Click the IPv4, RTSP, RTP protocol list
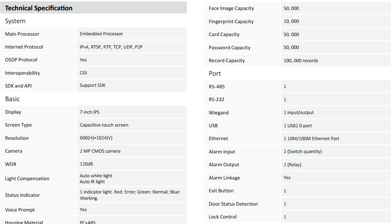Image resolution: width=392 pixels, height=224 pixels. coord(111,47)
